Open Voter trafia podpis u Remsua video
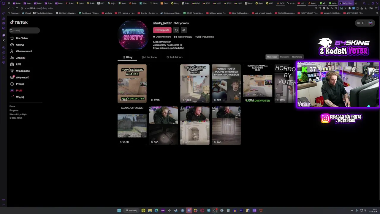This screenshot has height=214, width=380. 226,84
